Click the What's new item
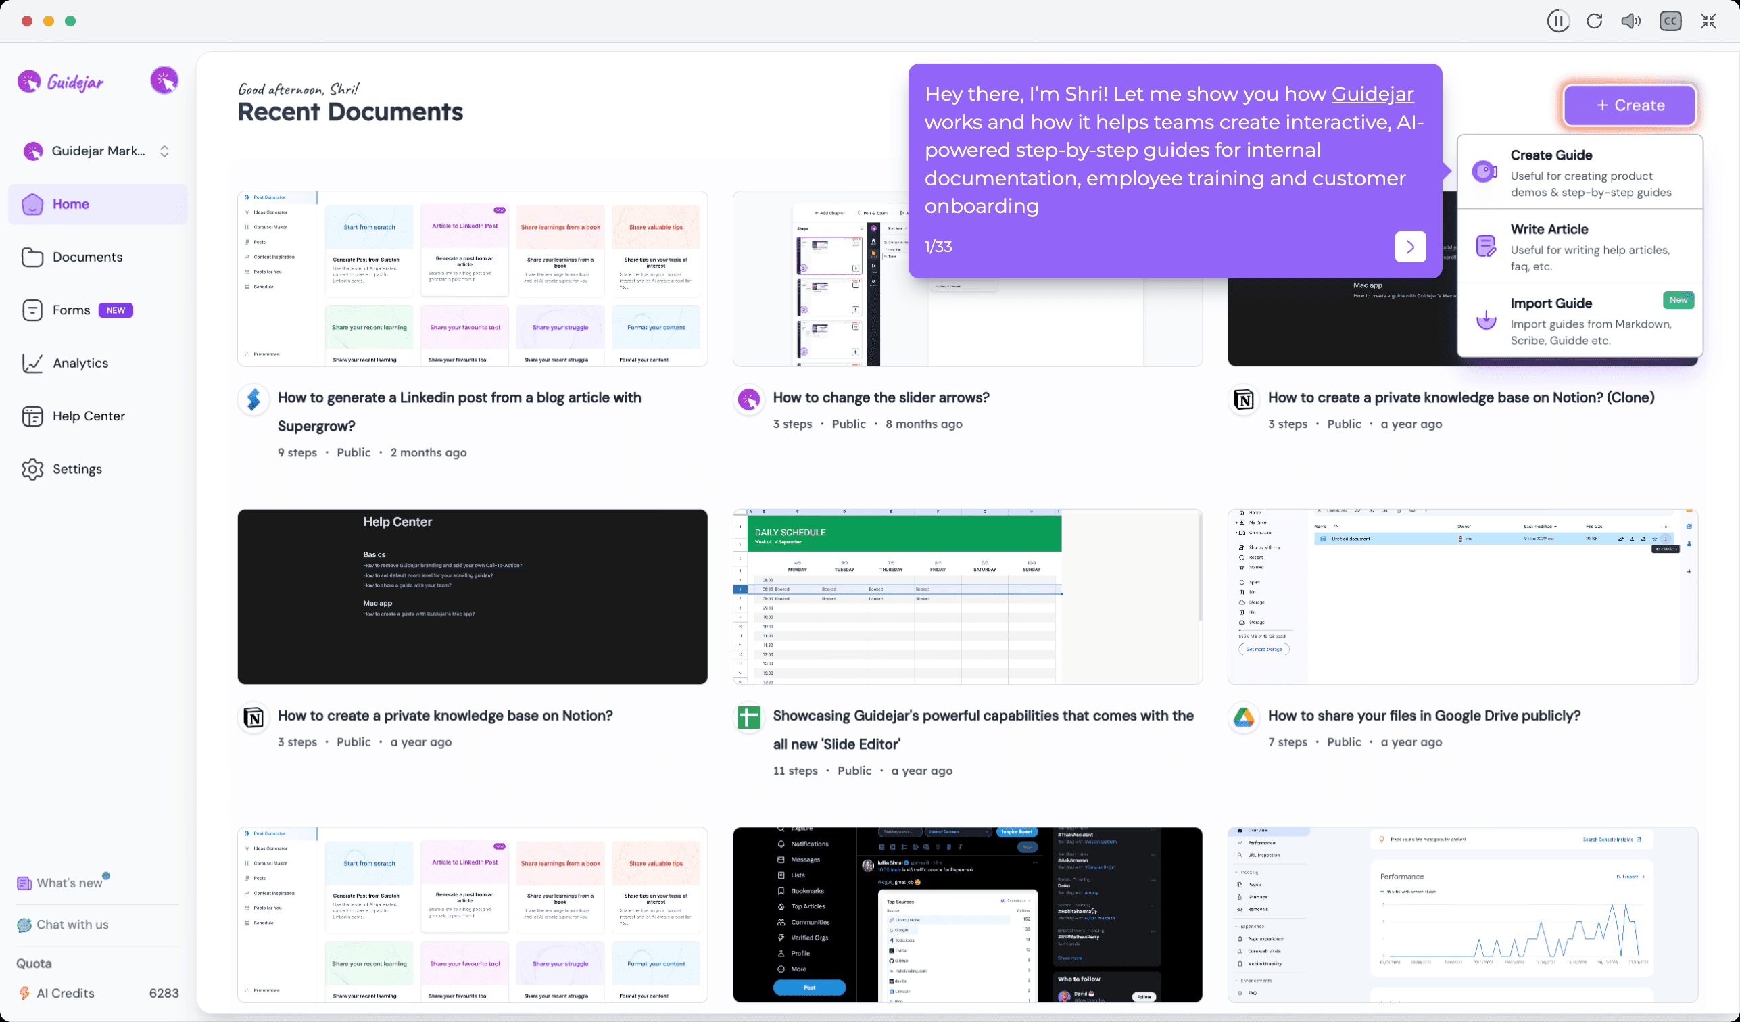Viewport: 1740px width, 1022px height. pos(69,883)
